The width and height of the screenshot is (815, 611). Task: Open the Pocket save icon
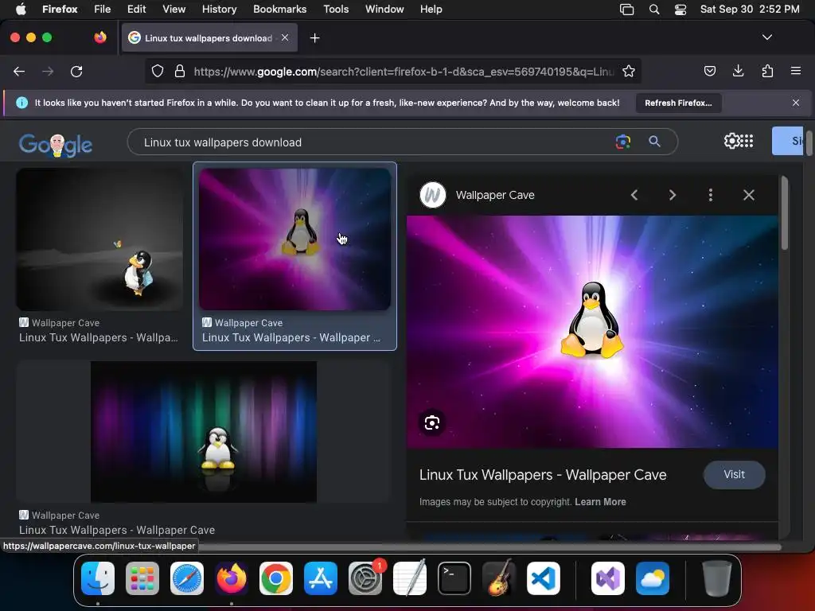pyautogui.click(x=709, y=71)
